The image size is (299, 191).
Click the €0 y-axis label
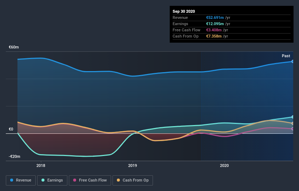[x=11, y=129]
